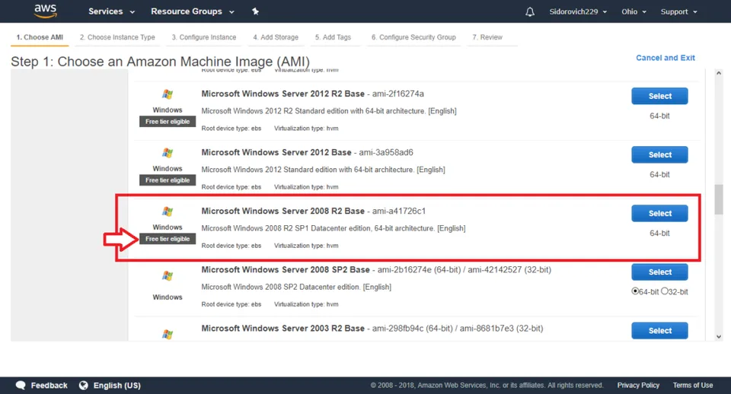Click the scrollbar down arrow

(x=719, y=337)
